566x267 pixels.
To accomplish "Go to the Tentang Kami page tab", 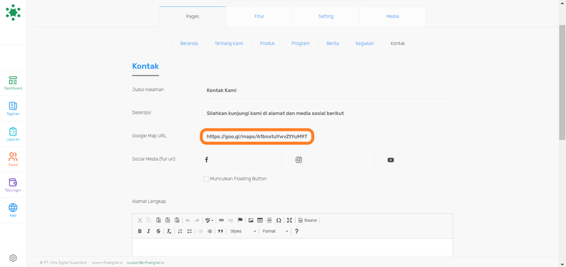I will tap(229, 43).
